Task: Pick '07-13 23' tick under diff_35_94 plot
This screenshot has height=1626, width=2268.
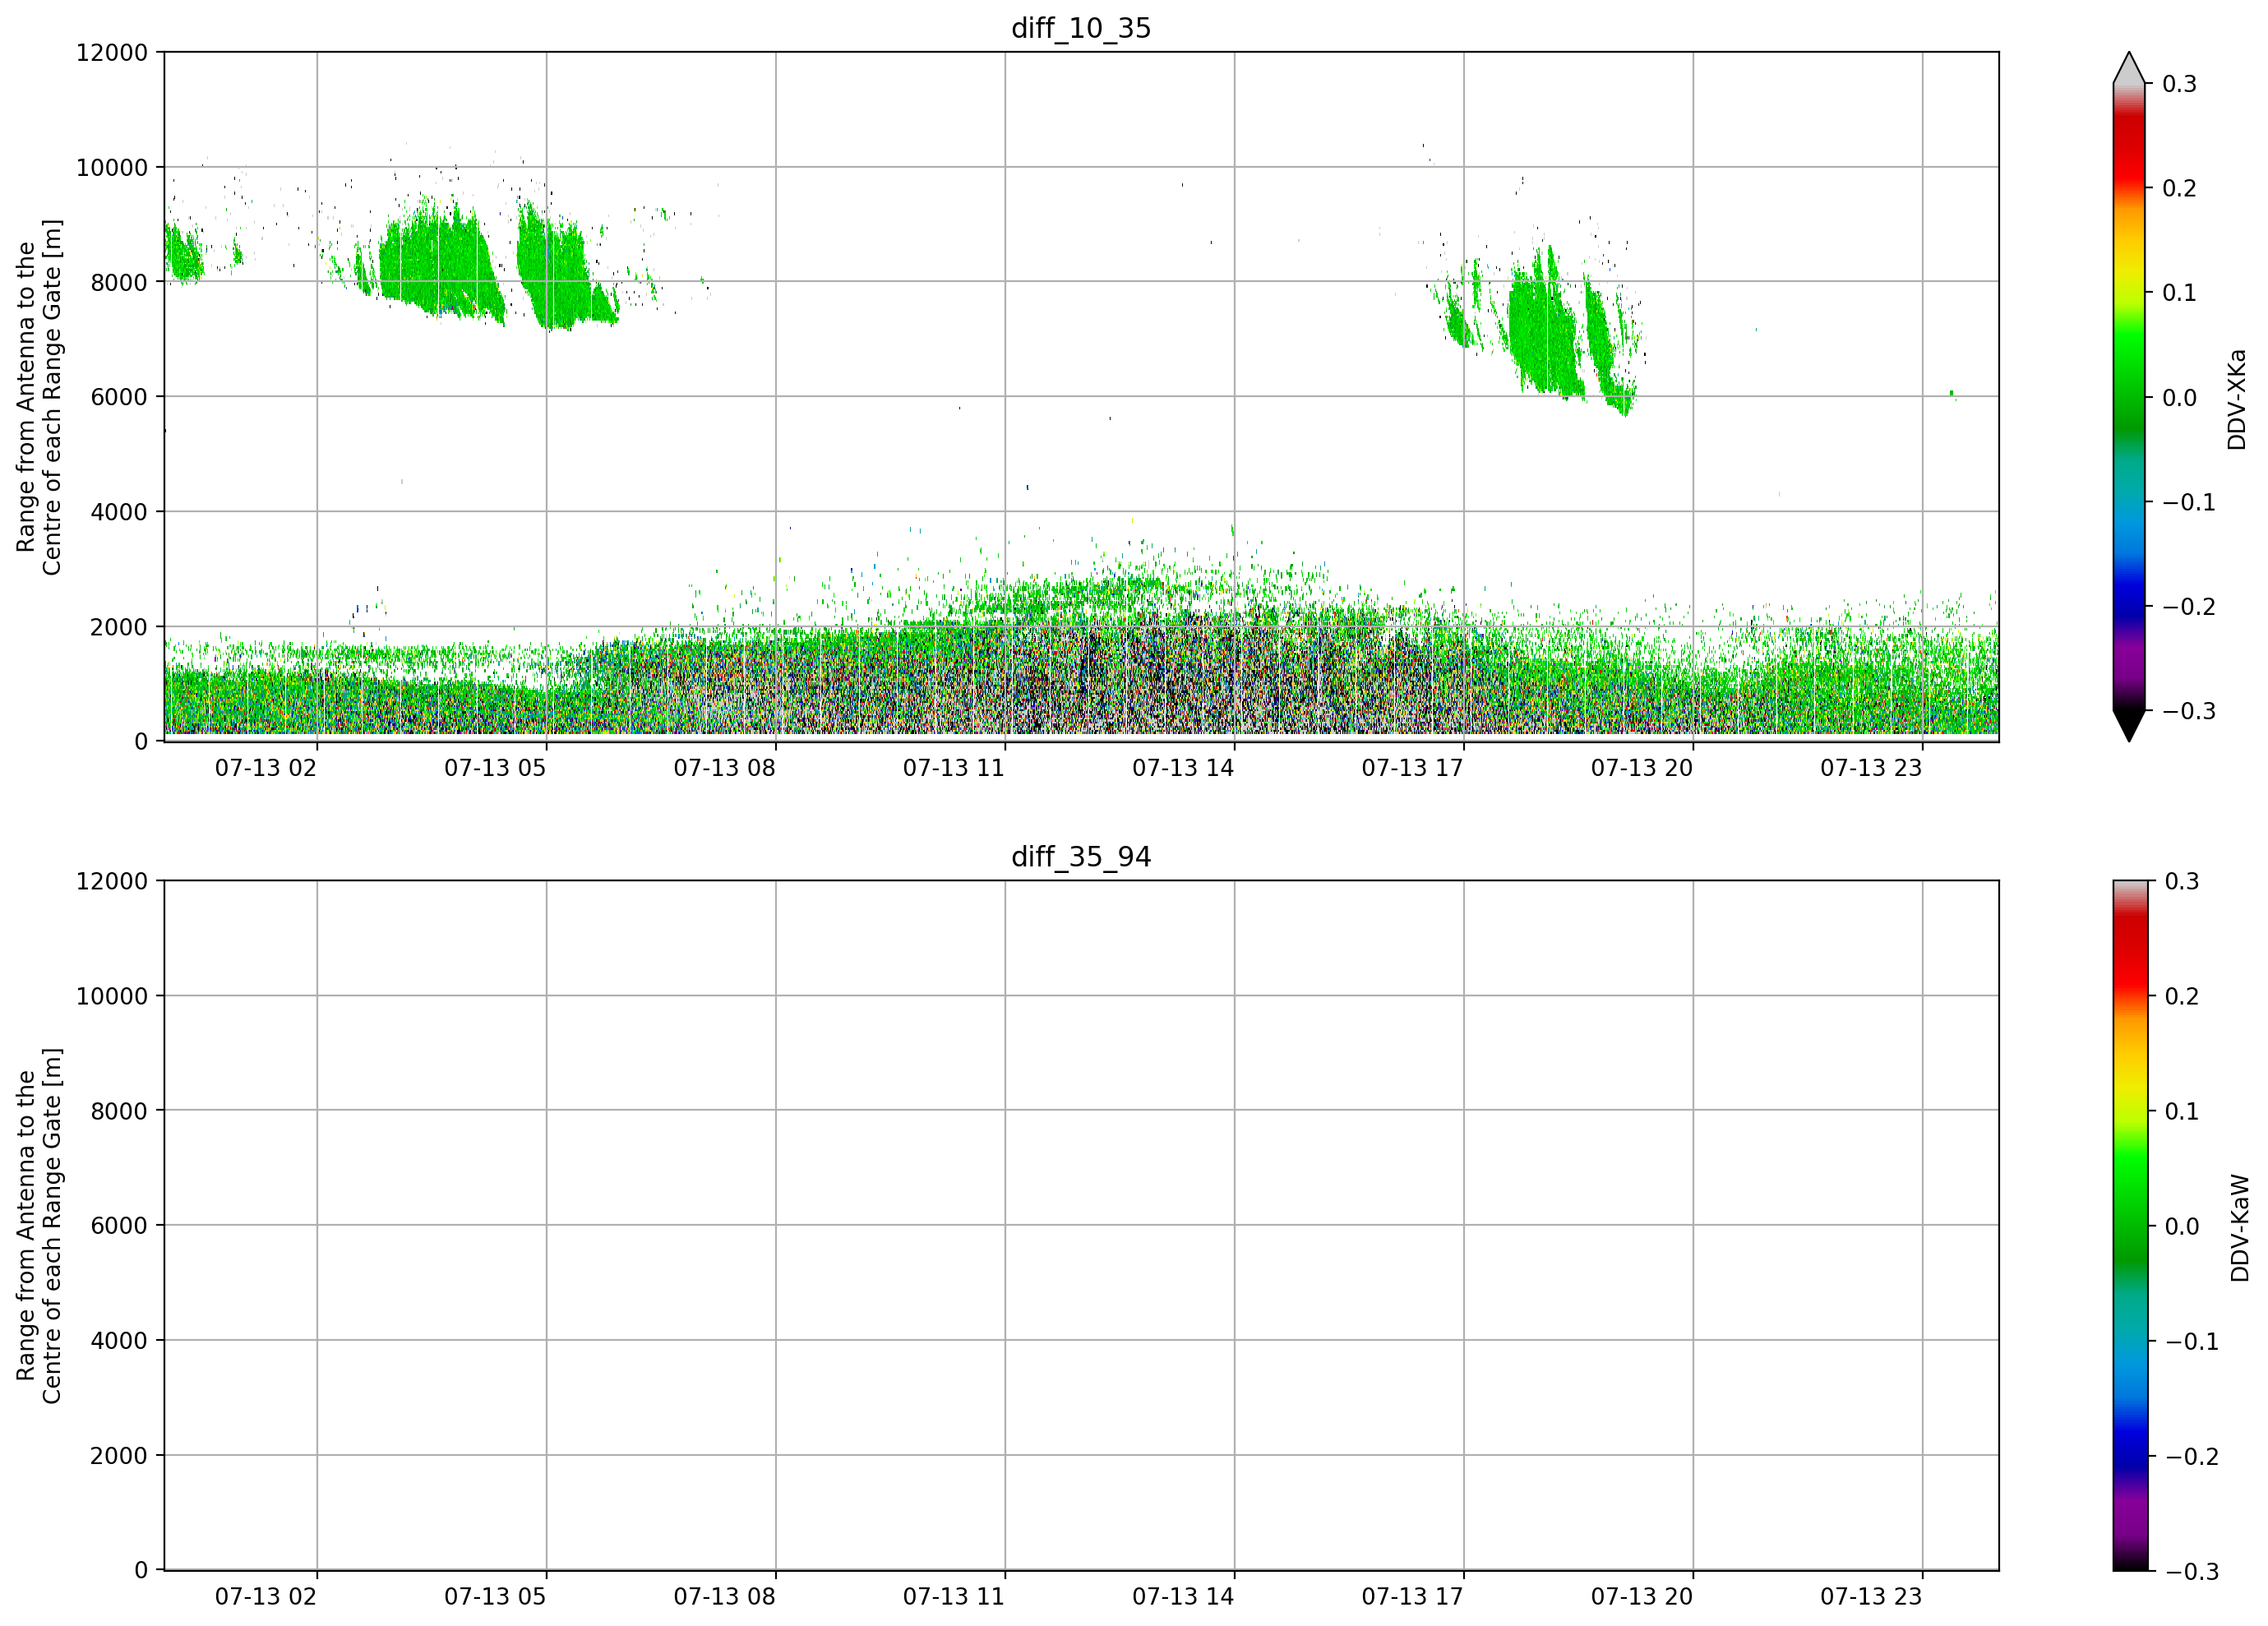Action: (x=1871, y=1597)
